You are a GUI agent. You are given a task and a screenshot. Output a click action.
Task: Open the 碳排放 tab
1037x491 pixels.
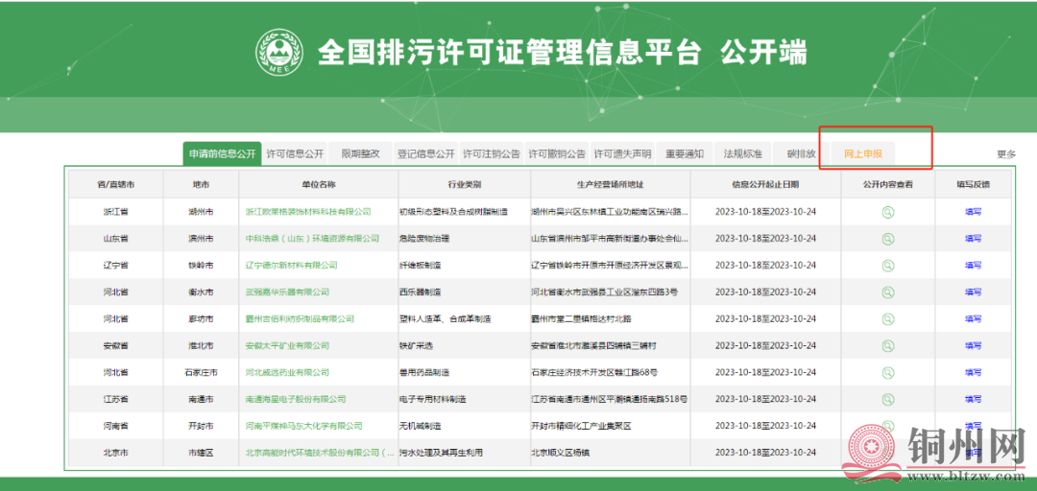(801, 154)
